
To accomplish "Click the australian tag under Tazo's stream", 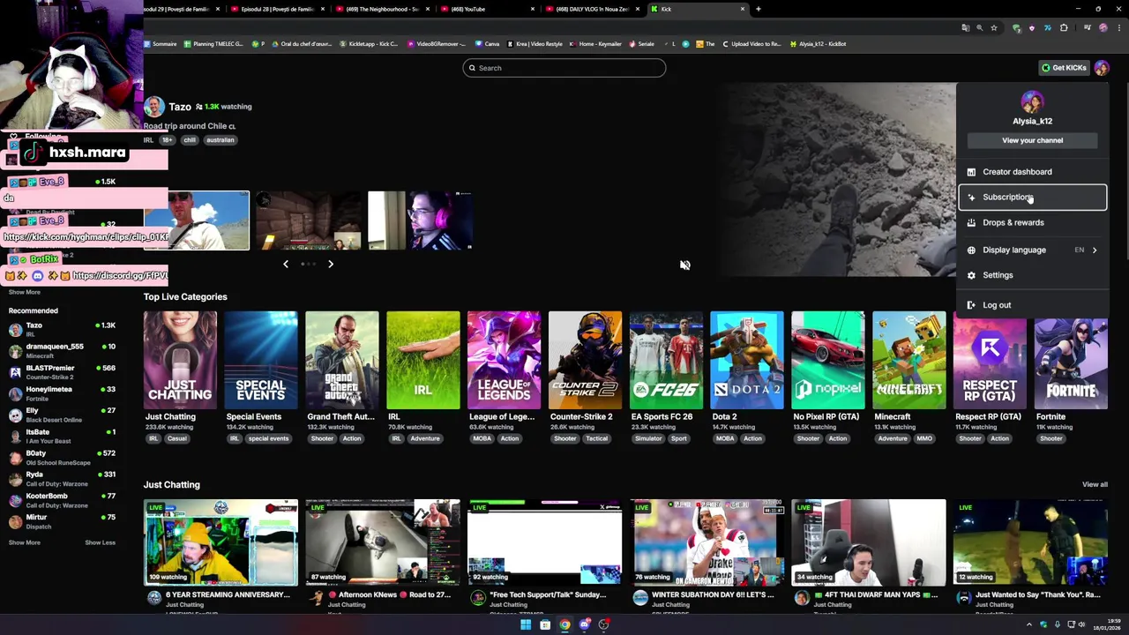I will tap(221, 140).
